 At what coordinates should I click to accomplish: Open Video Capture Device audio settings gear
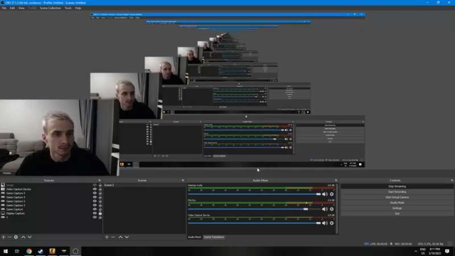pyautogui.click(x=332, y=223)
